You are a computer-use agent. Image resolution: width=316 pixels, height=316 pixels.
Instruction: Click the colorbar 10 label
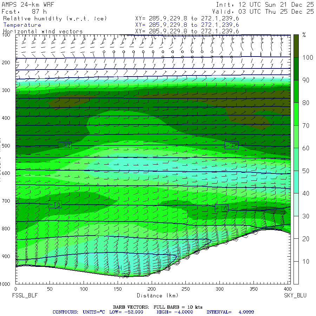point(306,262)
